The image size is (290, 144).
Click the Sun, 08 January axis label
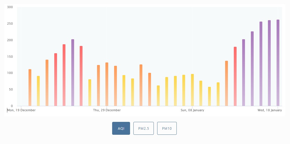[192, 110]
